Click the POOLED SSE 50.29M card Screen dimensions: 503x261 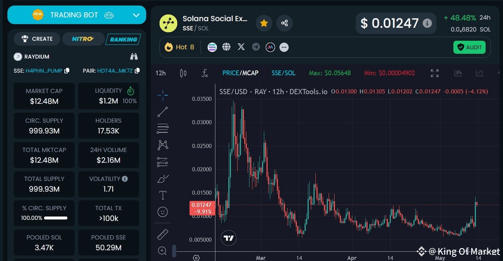(x=108, y=242)
